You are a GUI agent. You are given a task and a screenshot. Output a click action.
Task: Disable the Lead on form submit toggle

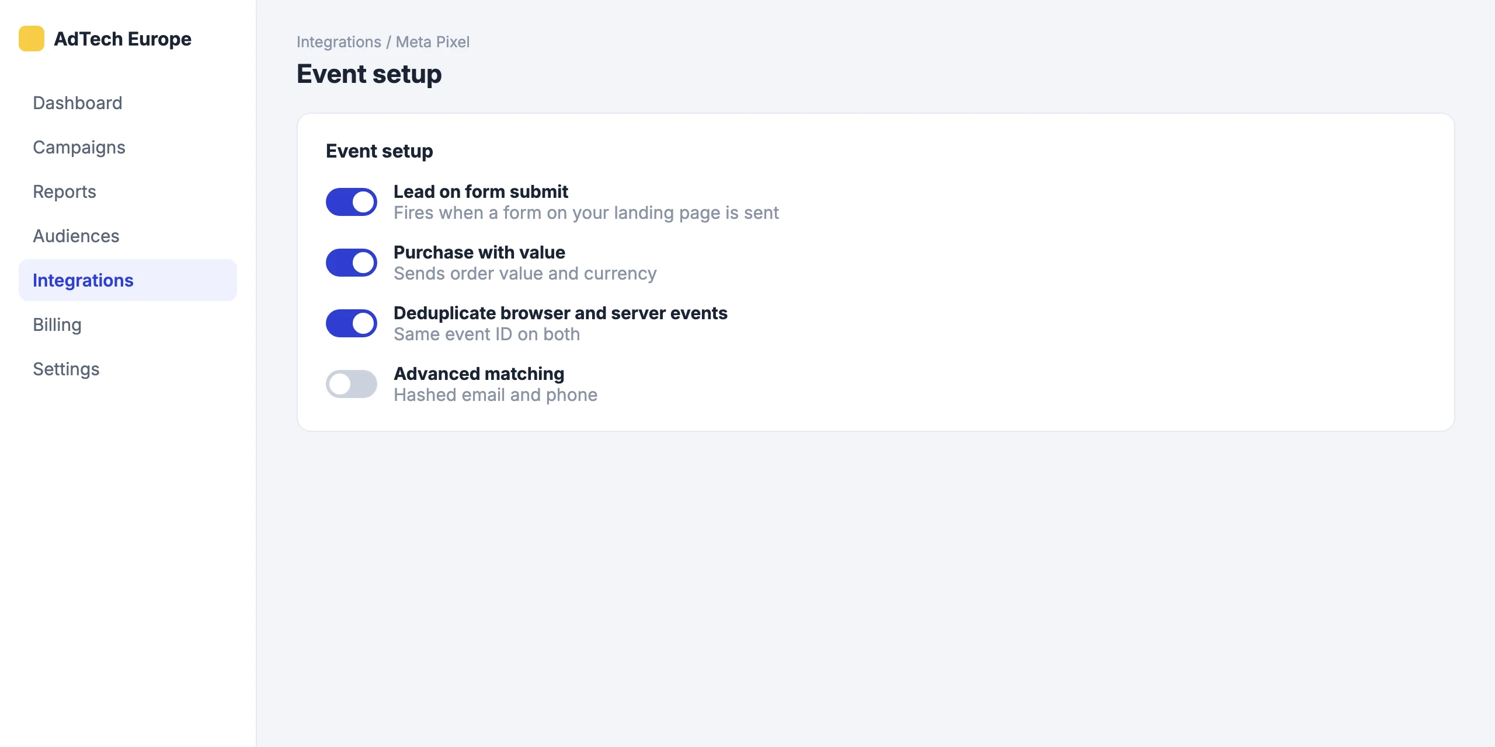[x=352, y=202]
